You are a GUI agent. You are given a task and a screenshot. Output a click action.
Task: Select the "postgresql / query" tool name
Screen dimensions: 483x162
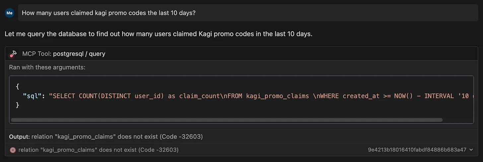(79, 54)
